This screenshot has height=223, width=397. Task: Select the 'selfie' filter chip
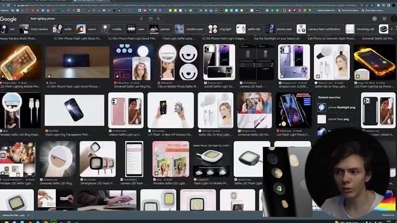coord(63,29)
